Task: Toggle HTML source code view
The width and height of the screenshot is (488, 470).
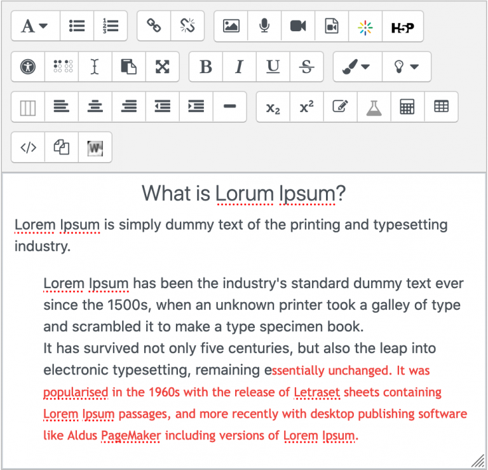Action: (28, 148)
